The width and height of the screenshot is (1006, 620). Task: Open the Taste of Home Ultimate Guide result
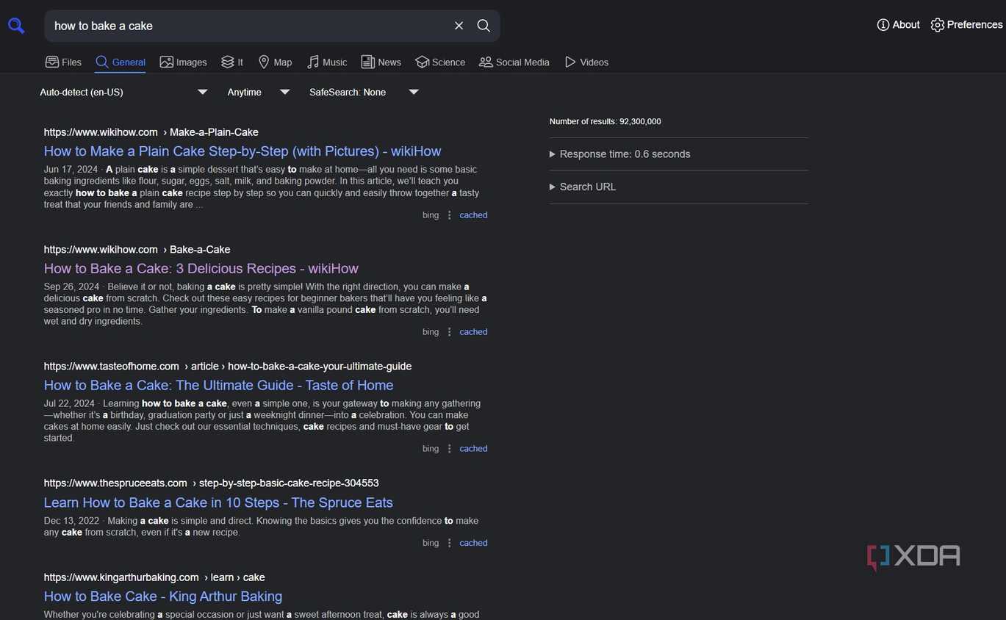(218, 385)
